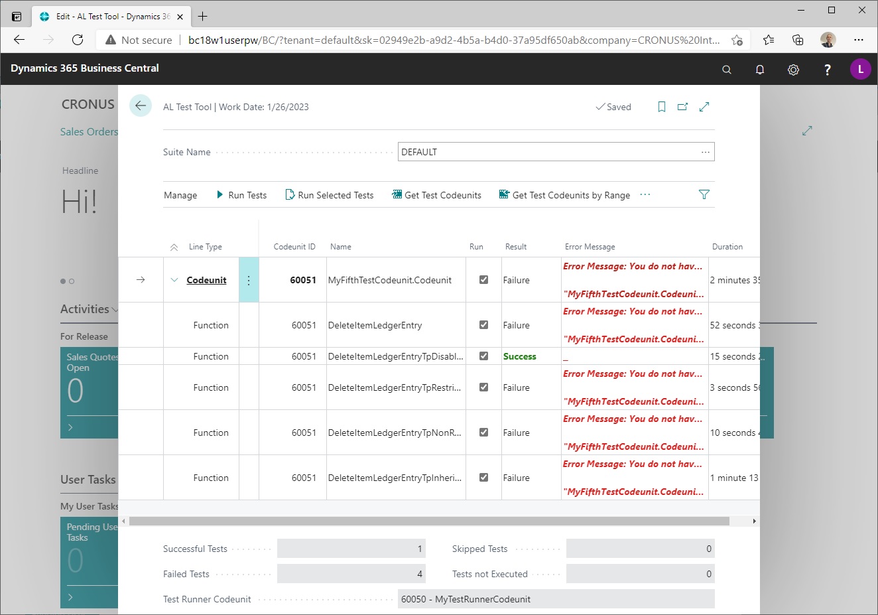
Task: Click the search magnifier in top bar
Action: [x=727, y=69]
